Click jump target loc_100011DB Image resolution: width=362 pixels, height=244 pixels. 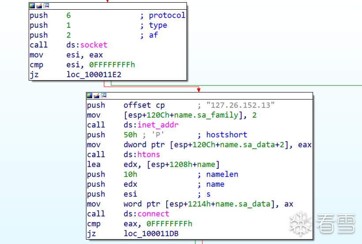click(151, 233)
